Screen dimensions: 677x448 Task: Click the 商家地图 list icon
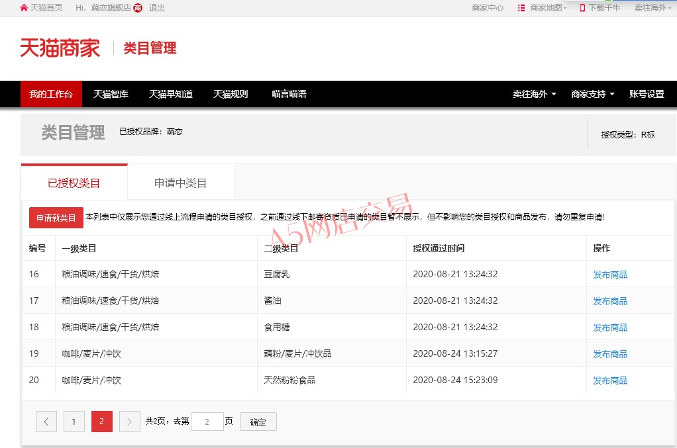tap(521, 8)
